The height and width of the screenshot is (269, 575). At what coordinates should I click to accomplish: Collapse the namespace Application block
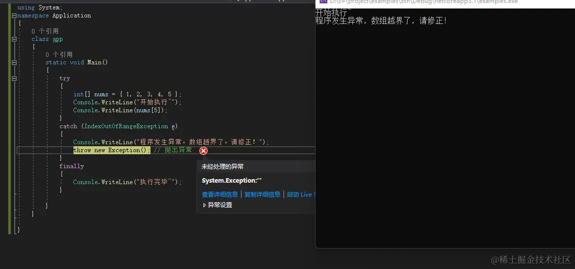(14, 15)
